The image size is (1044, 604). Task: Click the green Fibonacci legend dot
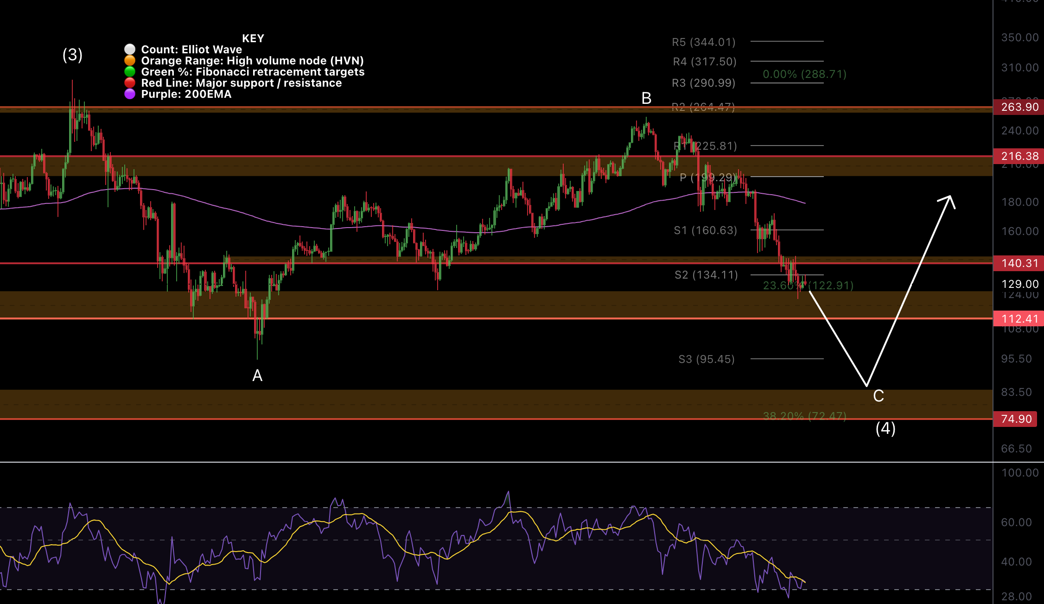[x=130, y=72]
